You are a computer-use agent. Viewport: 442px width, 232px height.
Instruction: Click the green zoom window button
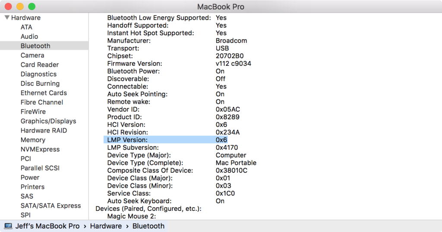coord(32,7)
